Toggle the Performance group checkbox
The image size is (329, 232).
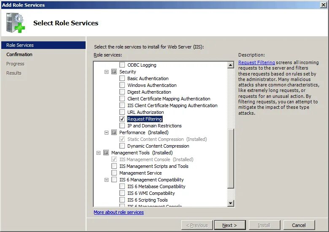(114, 132)
